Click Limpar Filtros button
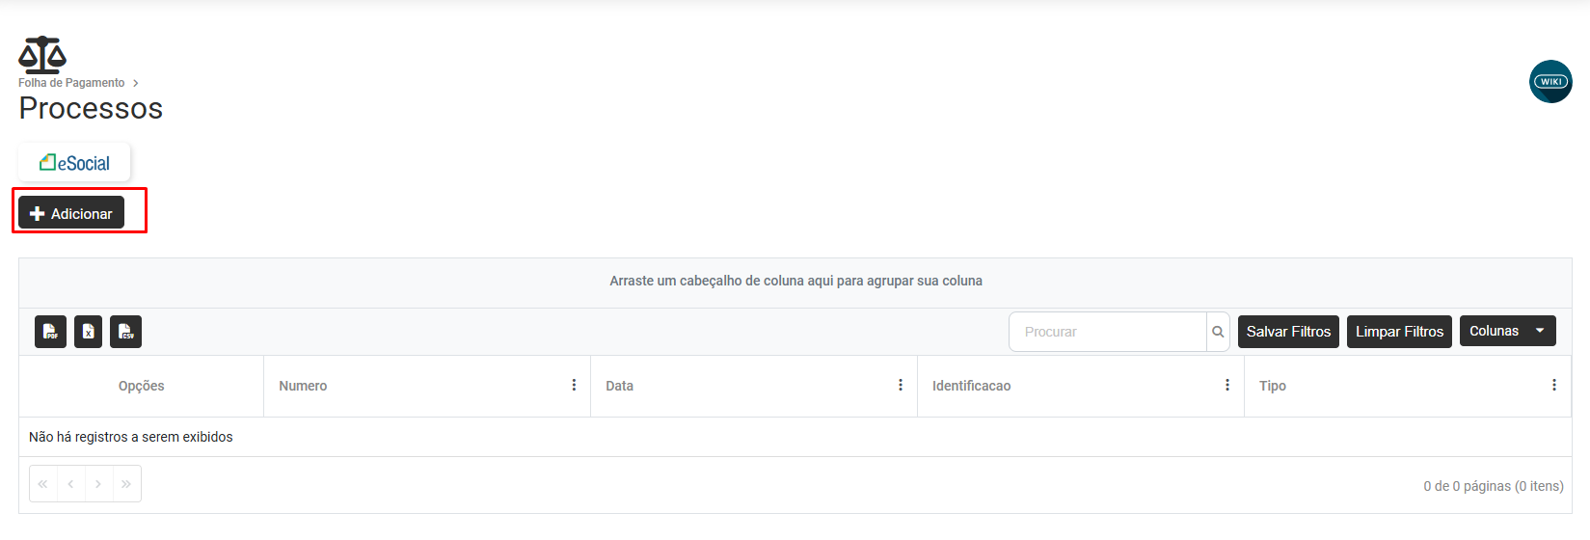 (1399, 332)
